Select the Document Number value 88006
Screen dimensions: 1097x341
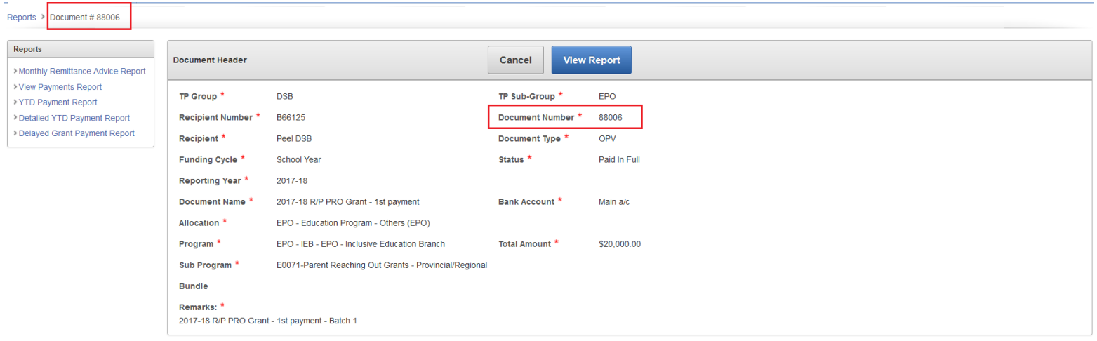pos(610,117)
